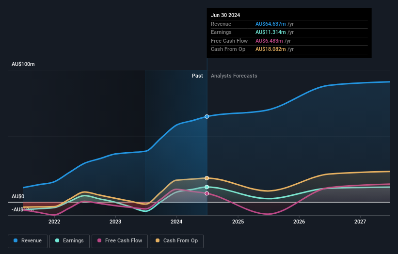Select the Earnings data point marker
This screenshot has height=254, width=398.
click(207, 187)
